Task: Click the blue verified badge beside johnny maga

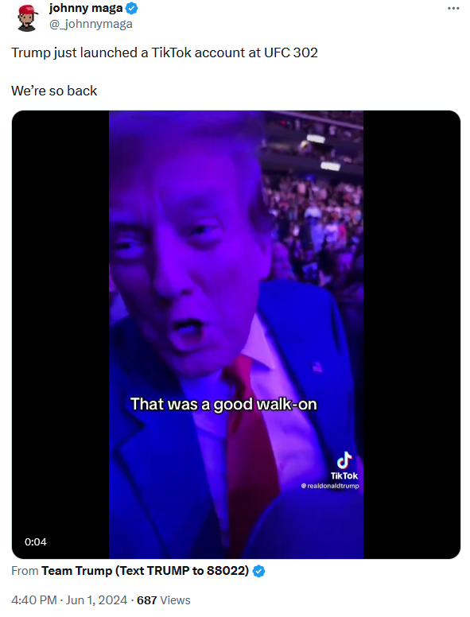Action: point(131,8)
